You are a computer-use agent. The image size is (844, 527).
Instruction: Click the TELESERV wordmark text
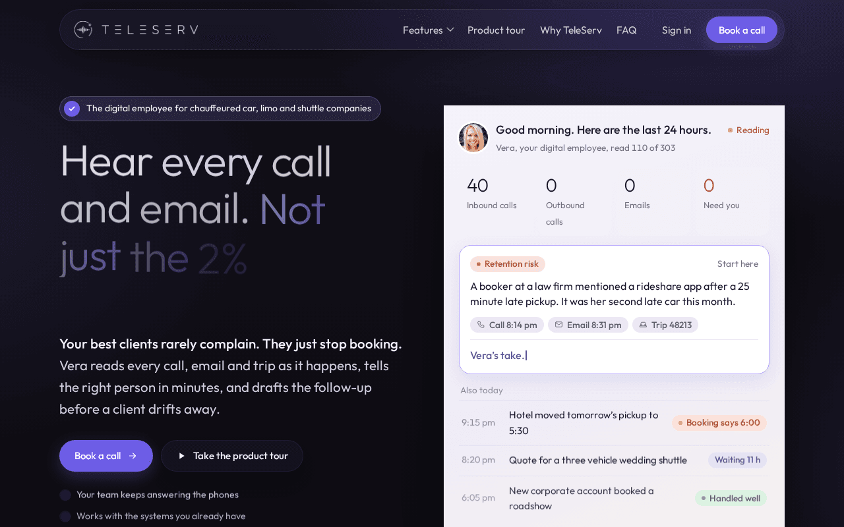[150, 30]
